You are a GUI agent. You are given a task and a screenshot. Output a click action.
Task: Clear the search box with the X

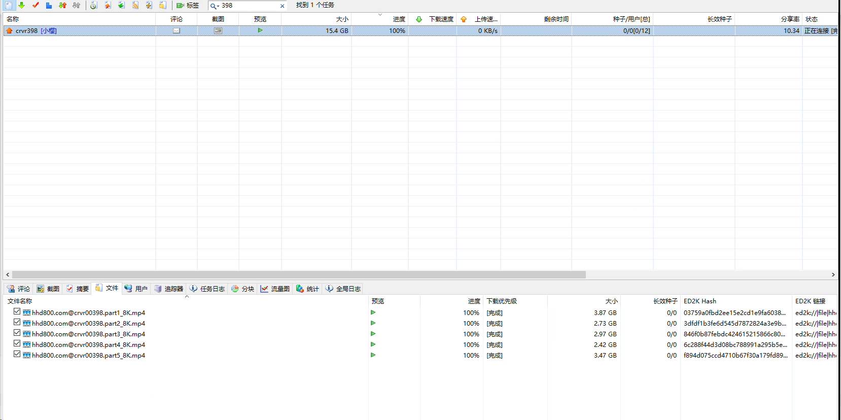point(283,6)
